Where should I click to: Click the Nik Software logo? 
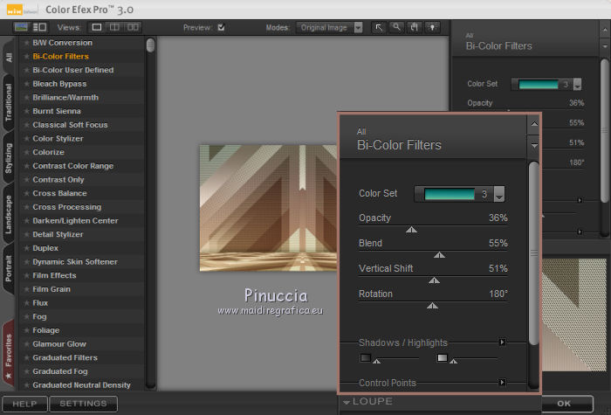(x=15, y=10)
